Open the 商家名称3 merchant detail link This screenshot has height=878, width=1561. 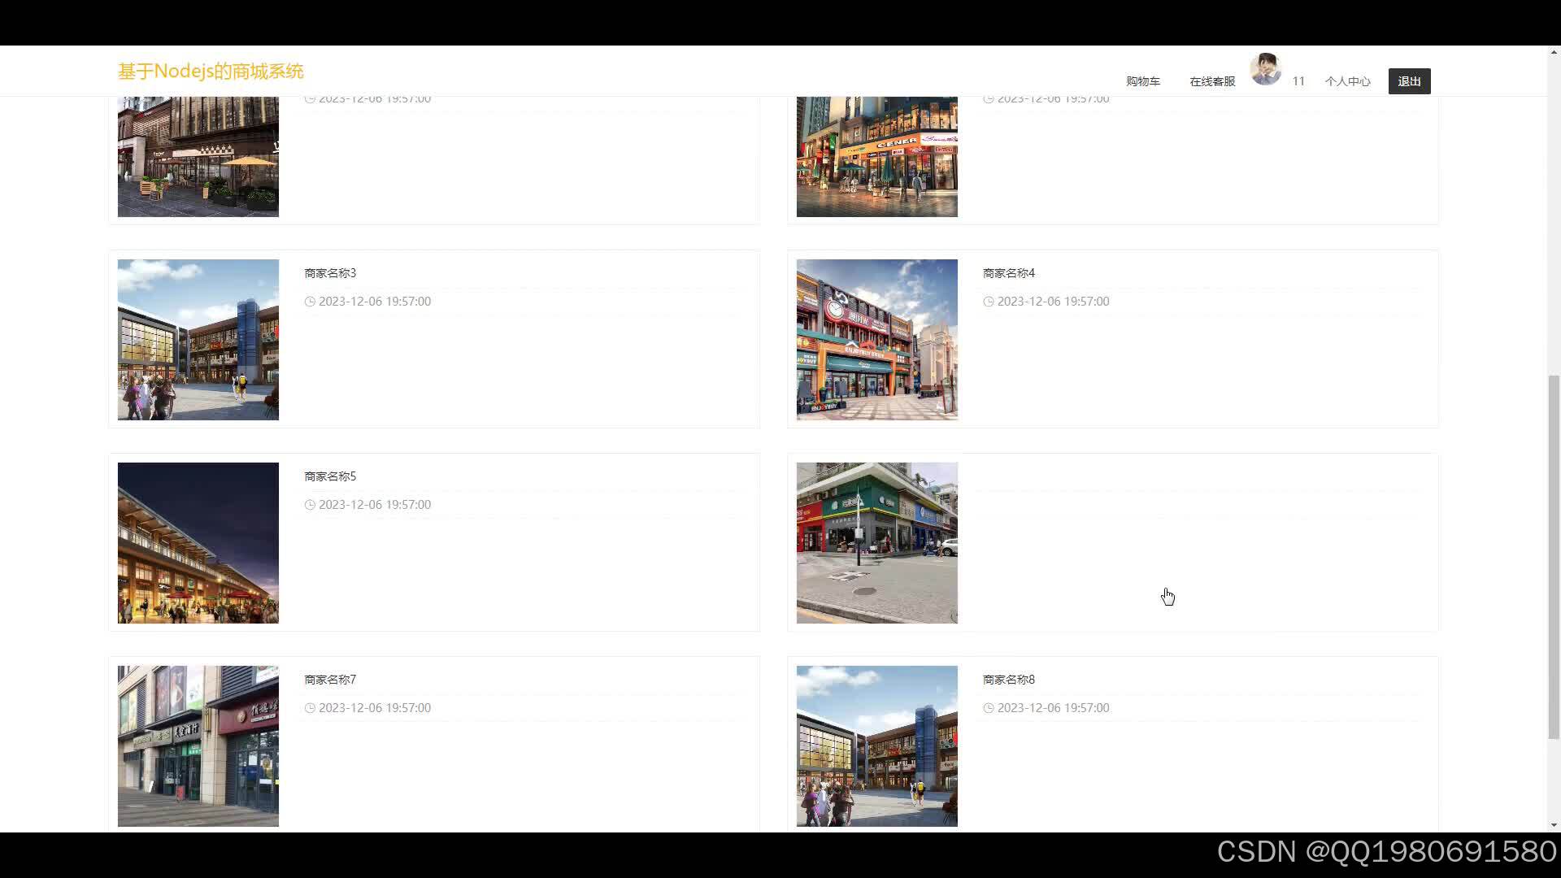[x=329, y=272]
